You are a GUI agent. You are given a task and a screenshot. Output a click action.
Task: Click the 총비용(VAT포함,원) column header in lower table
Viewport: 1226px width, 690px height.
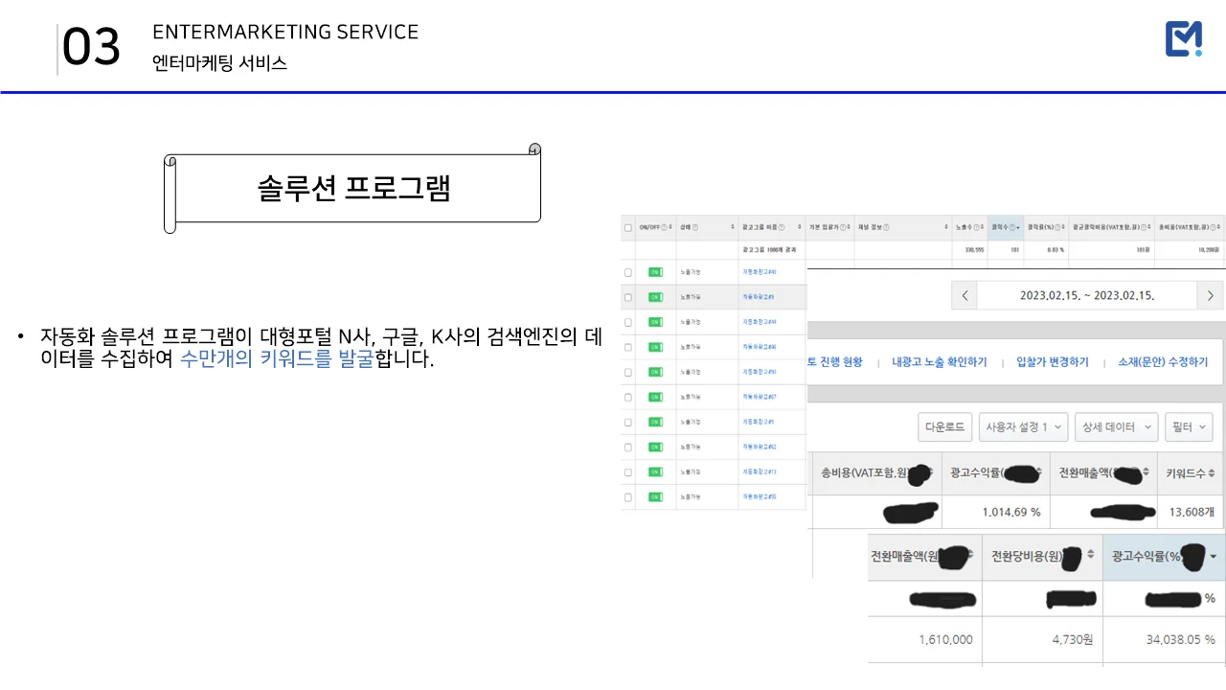point(875,472)
